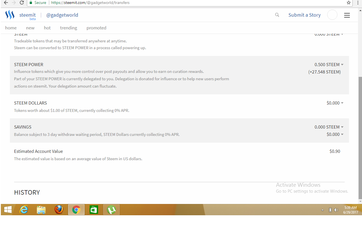Click the HISTORY heading
The width and height of the screenshot is (362, 226).
tap(27, 192)
